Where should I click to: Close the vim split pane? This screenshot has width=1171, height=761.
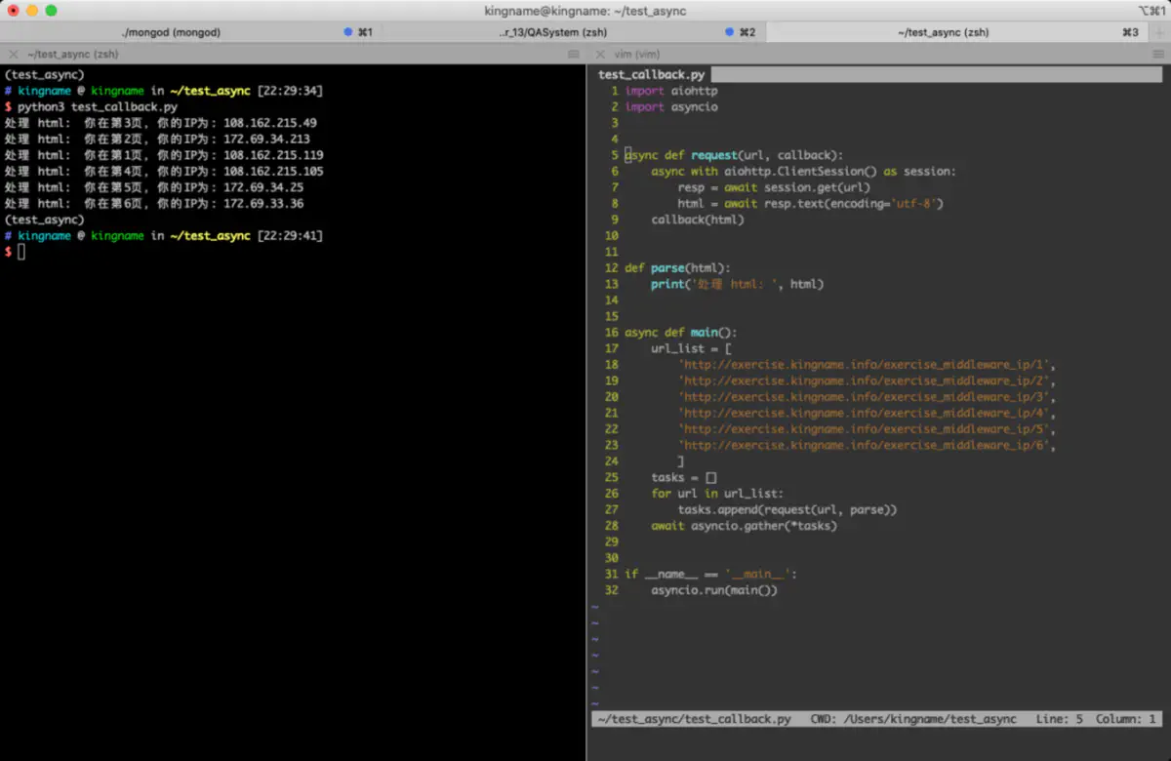pos(600,55)
